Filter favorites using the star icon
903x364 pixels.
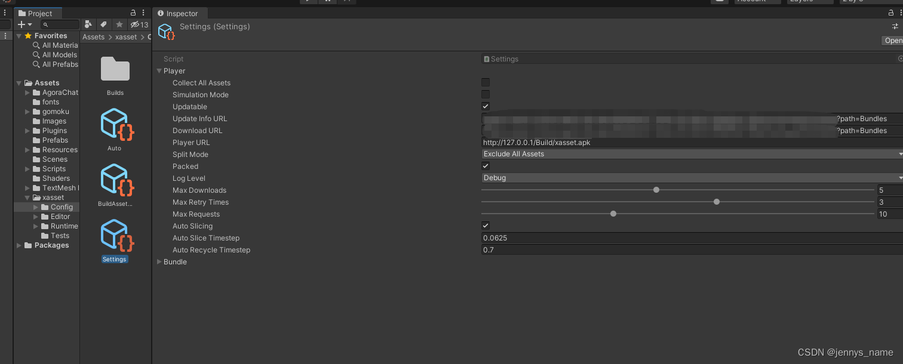tap(118, 24)
